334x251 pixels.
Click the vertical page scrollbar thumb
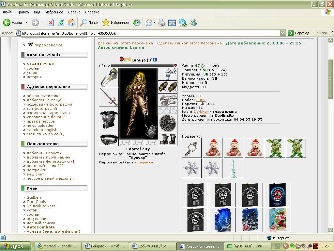(x=331, y=78)
